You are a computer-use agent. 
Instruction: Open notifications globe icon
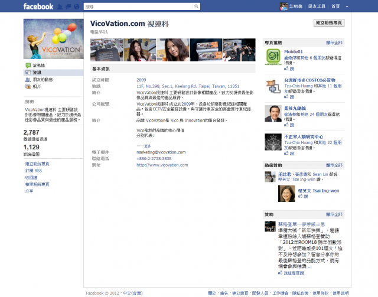point(76,6)
